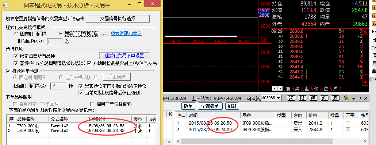This screenshot has width=376, height=145.
Task: Open the 模式说明和建议 link
Action: click(126, 34)
